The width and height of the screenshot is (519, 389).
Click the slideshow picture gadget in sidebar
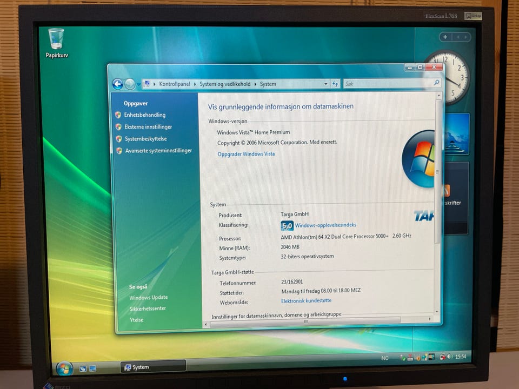(x=457, y=133)
